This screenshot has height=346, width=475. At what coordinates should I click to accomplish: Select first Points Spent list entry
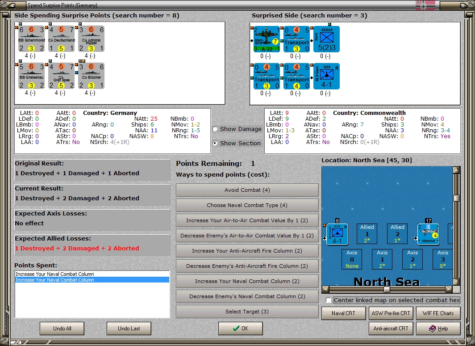[x=92, y=274]
